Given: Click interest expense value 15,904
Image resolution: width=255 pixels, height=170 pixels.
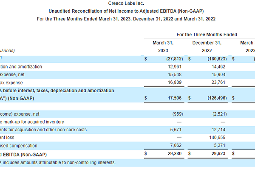Looking at the screenshot, I should pyautogui.click(x=218, y=74).
